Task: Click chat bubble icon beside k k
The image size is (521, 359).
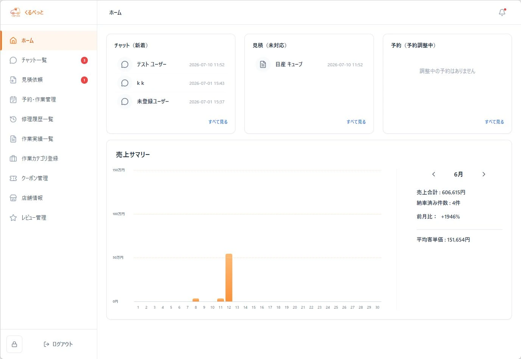Action: tap(124, 83)
